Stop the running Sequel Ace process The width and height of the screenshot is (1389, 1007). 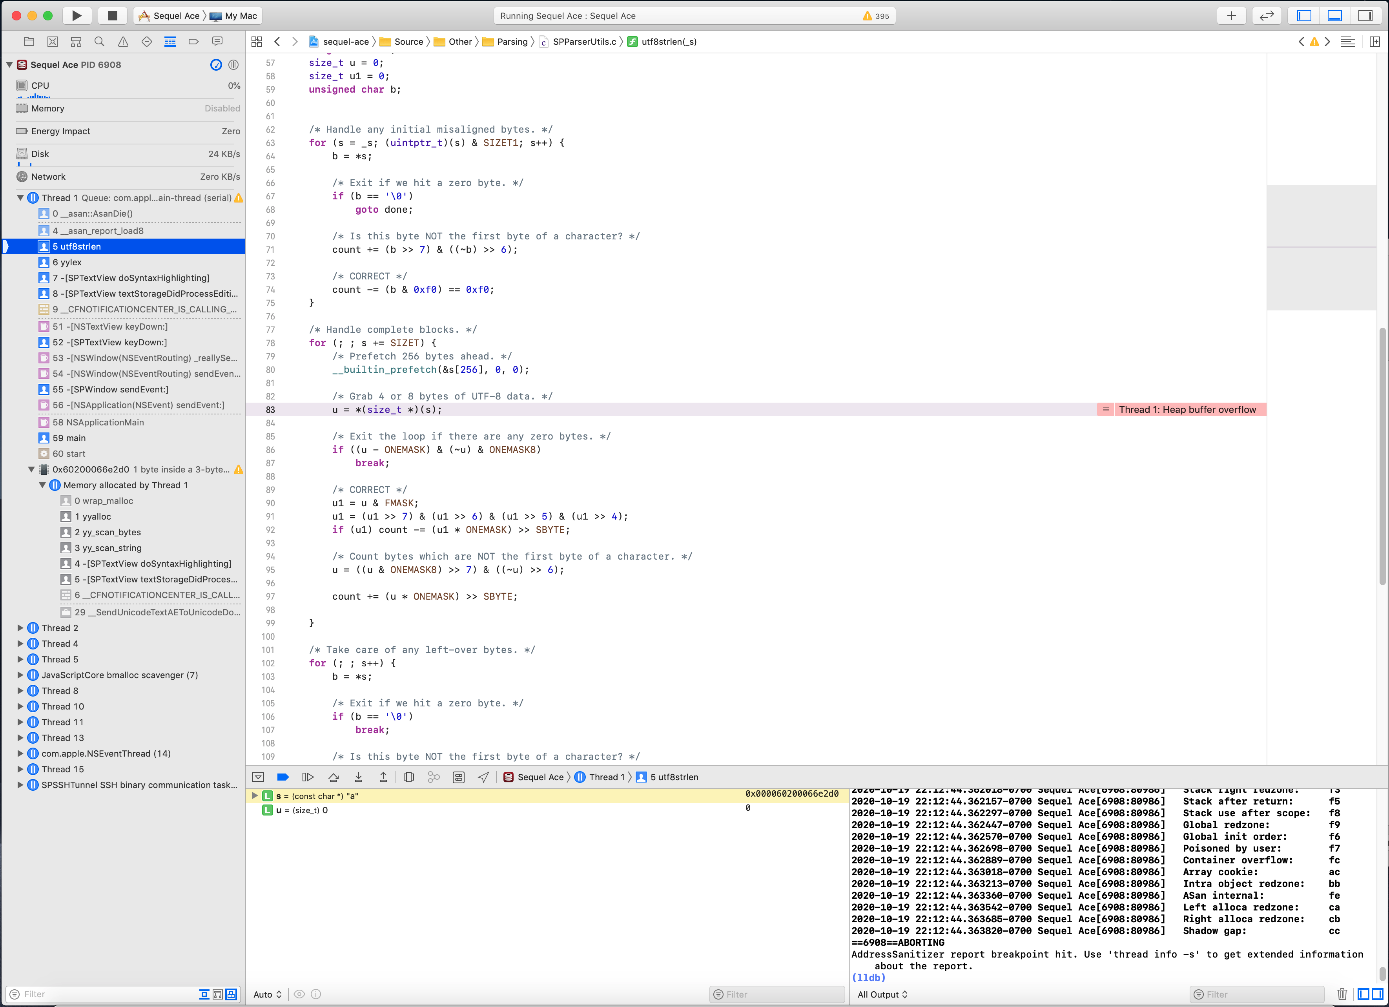(112, 15)
